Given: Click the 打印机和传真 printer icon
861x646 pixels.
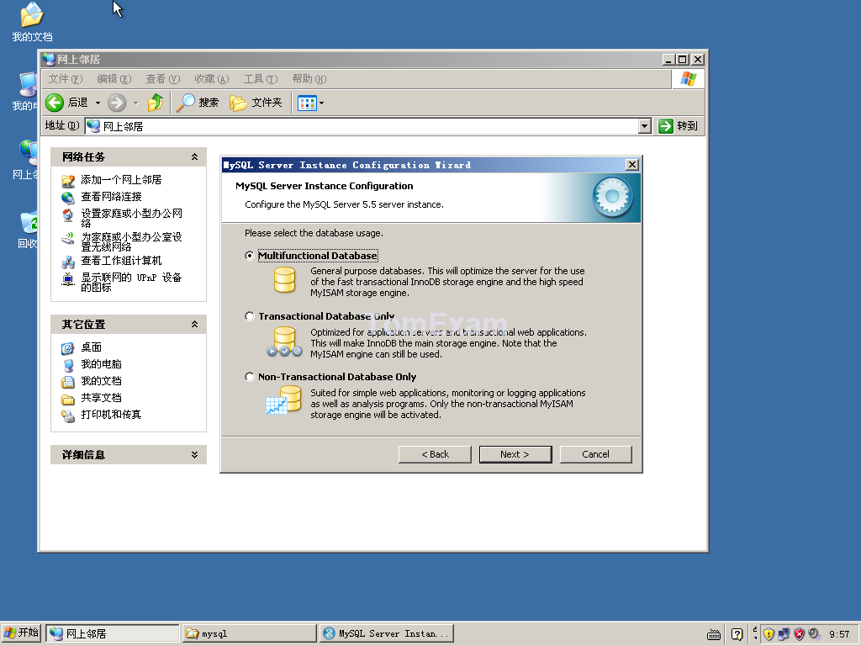Looking at the screenshot, I should tap(68, 416).
